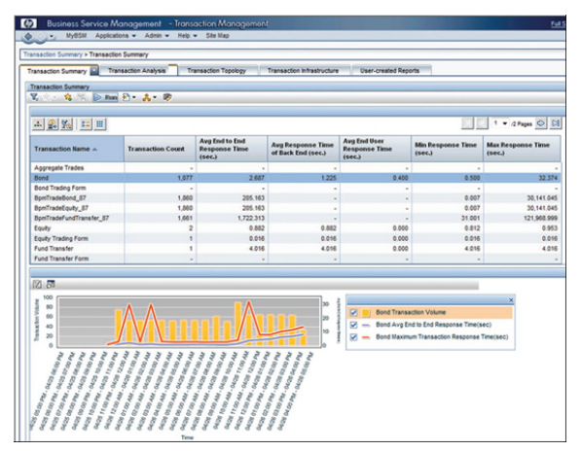The image size is (581, 451).
Task: Open the navigation history dropdown arrow
Action: pyautogui.click(x=52, y=36)
